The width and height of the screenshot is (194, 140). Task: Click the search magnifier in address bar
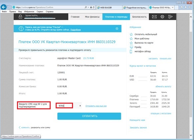86,7
